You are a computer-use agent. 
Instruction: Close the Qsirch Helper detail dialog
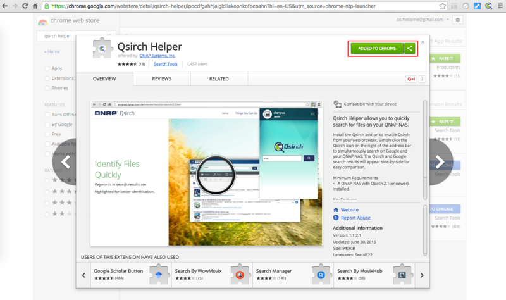click(423, 42)
